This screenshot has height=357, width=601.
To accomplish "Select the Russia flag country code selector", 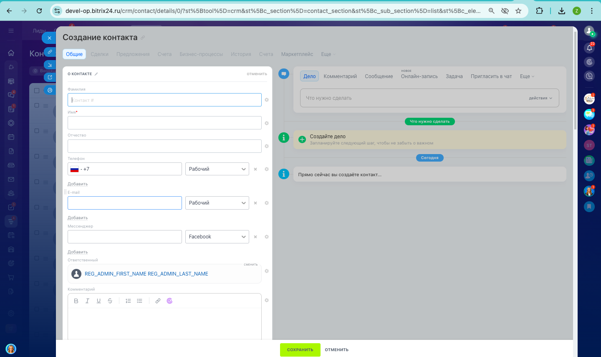I will click(75, 169).
